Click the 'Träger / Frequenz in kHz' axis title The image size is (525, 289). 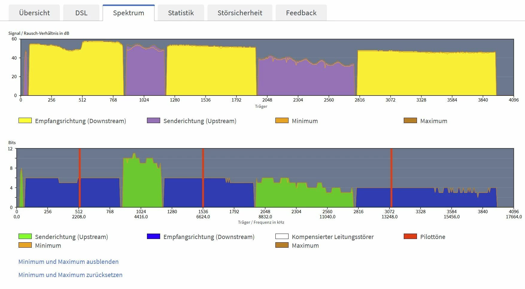pyautogui.click(x=261, y=222)
